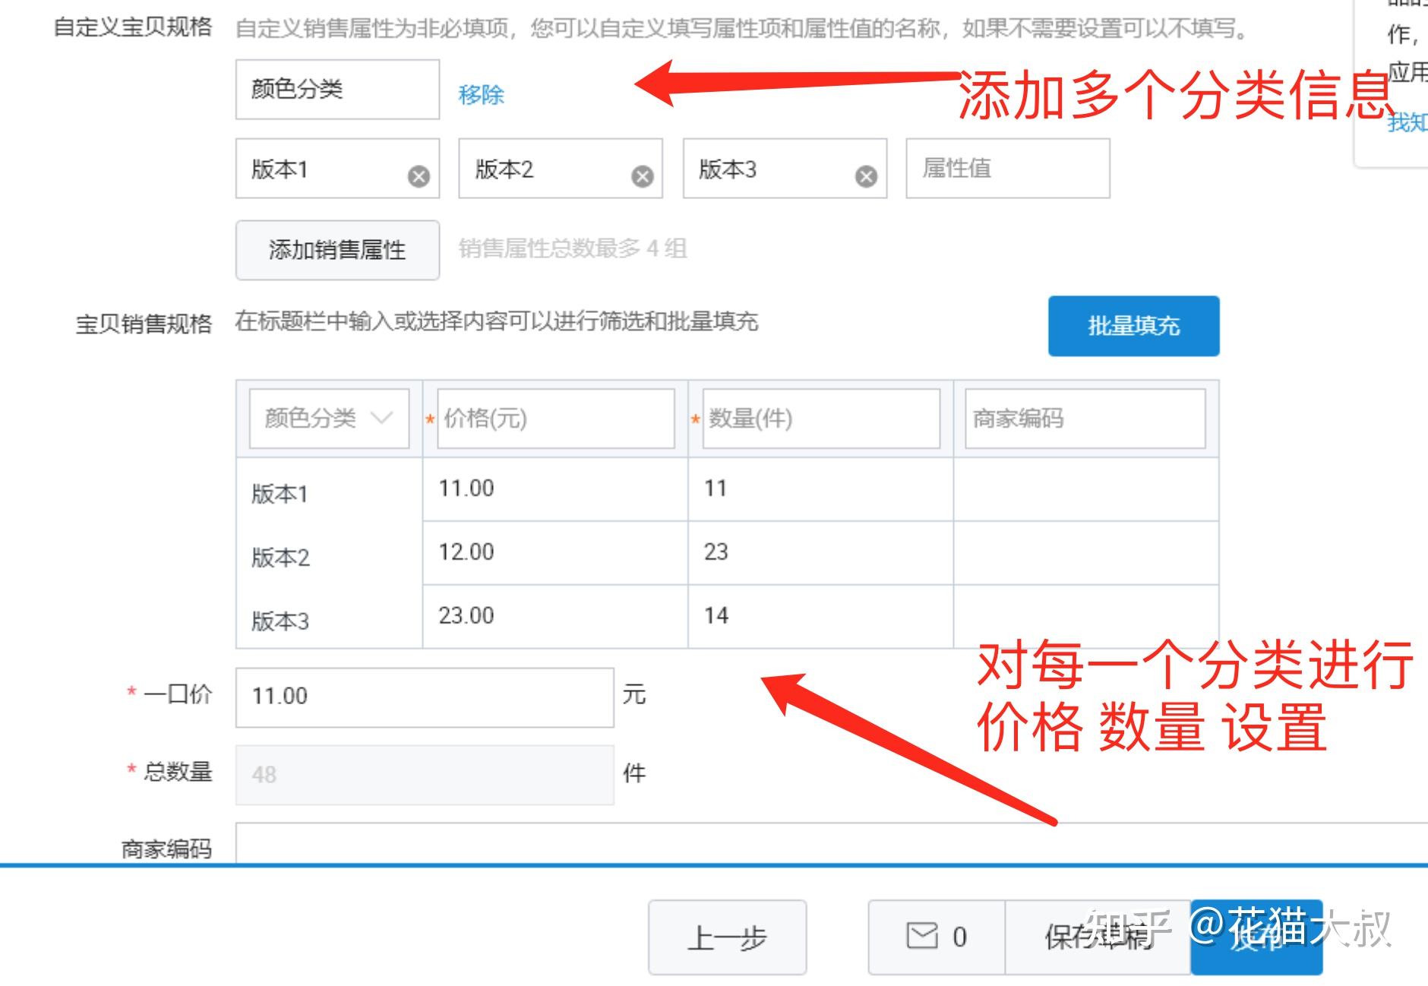Click the 版本3 row label
The width and height of the screenshot is (1428, 986).
pyautogui.click(x=280, y=622)
